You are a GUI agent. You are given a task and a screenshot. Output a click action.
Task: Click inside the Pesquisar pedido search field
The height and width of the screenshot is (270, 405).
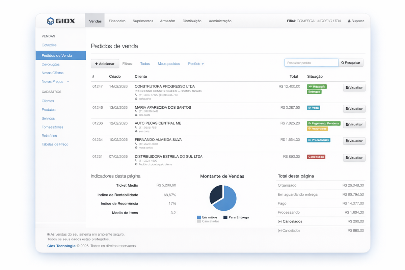pyautogui.click(x=310, y=62)
